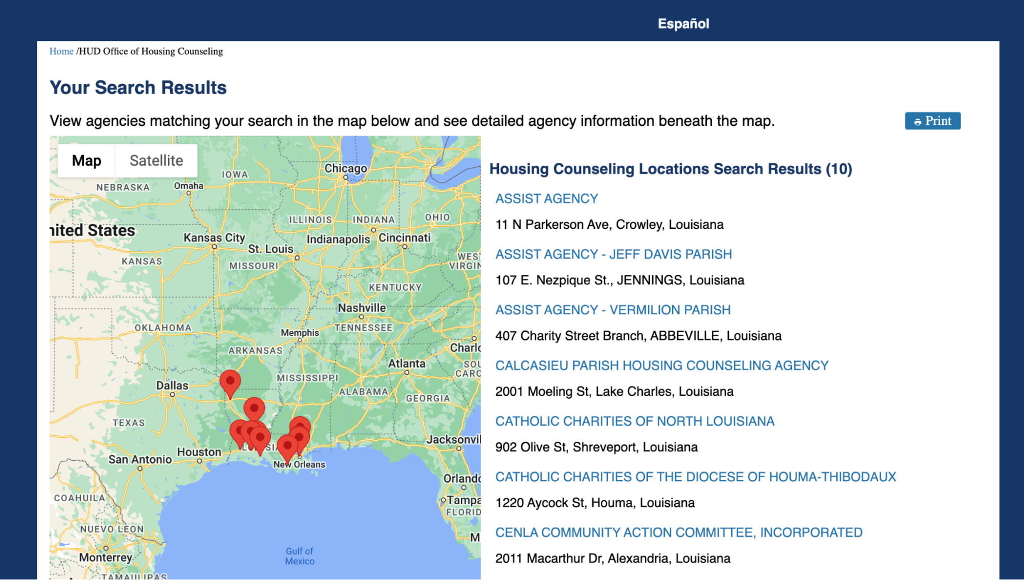Switch site language to Español
1024x580 pixels.
click(x=683, y=24)
